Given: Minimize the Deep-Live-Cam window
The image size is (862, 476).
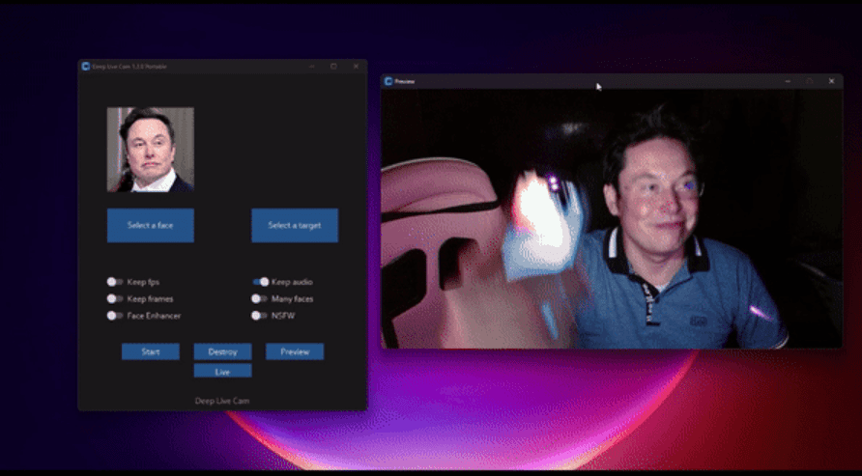Looking at the screenshot, I should [x=311, y=67].
